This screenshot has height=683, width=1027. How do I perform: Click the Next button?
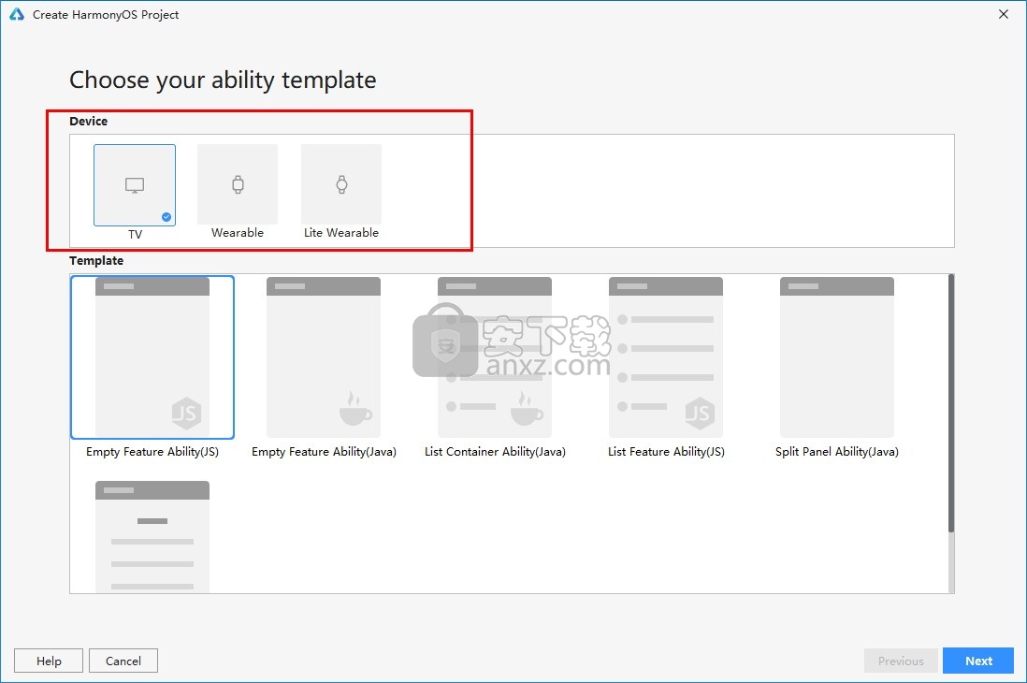pyautogui.click(x=978, y=661)
